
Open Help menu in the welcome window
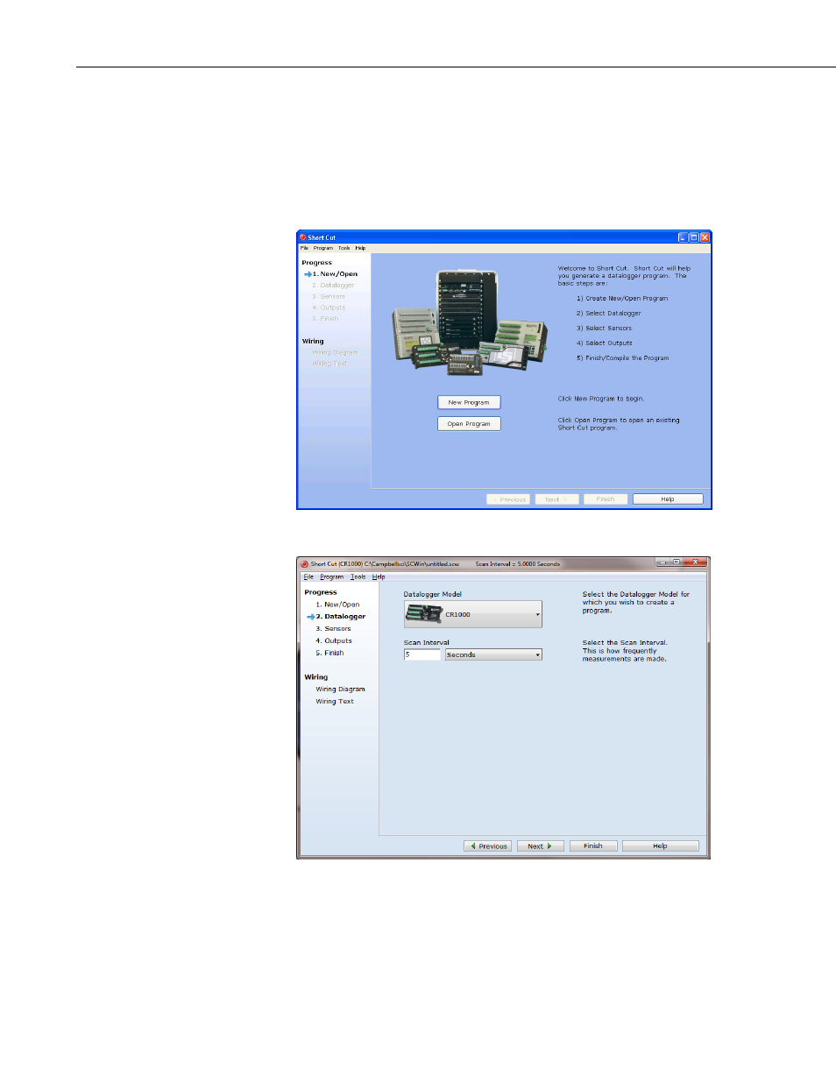(360, 248)
